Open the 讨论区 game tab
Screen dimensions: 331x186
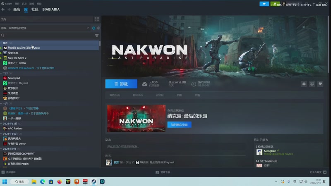click(x=160, y=95)
